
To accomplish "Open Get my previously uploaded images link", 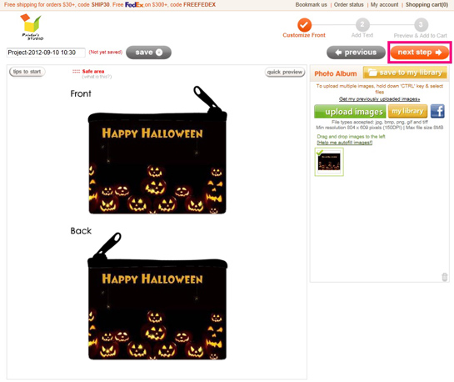I will coord(379,99).
